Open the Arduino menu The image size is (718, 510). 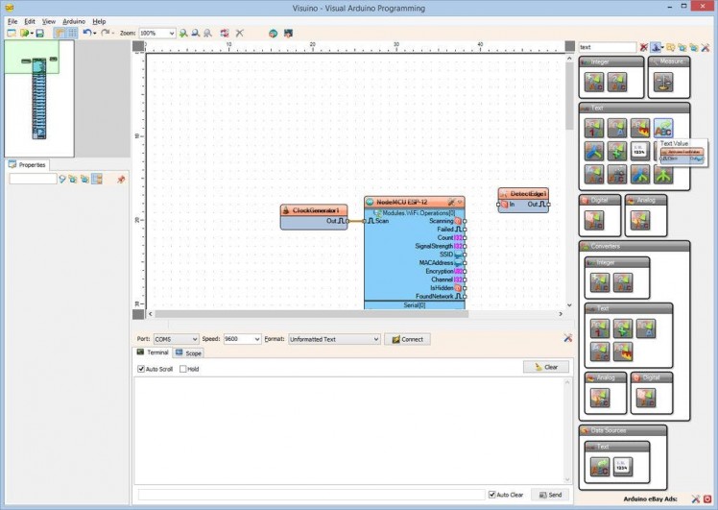(x=74, y=20)
